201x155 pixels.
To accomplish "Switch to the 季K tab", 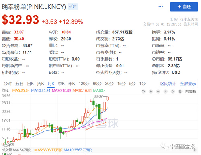I will tap(61, 84).
